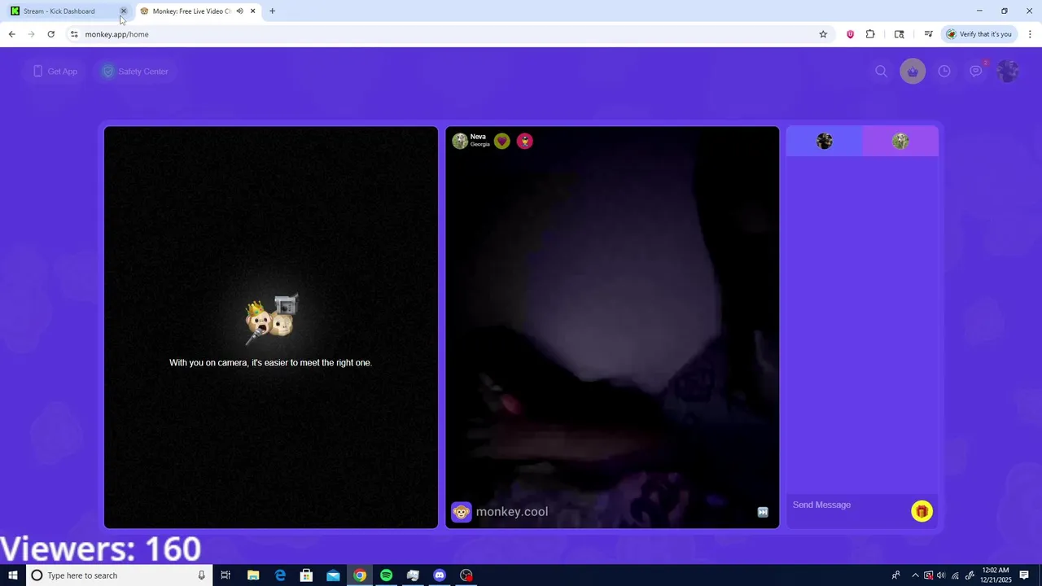Expand the hidden system tray icons

tap(915, 575)
